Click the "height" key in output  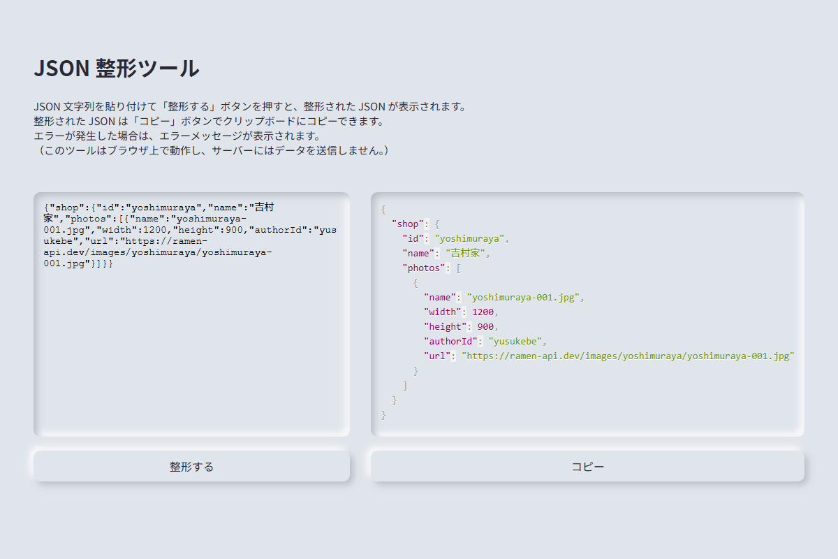[446, 326]
